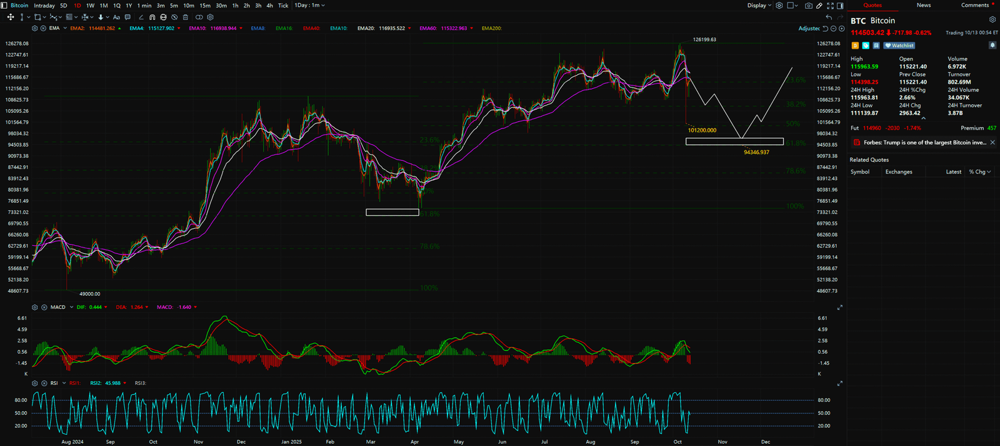Expand the 1Day : 1m interval dropdown
The width and height of the screenshot is (1000, 446).
click(310, 6)
